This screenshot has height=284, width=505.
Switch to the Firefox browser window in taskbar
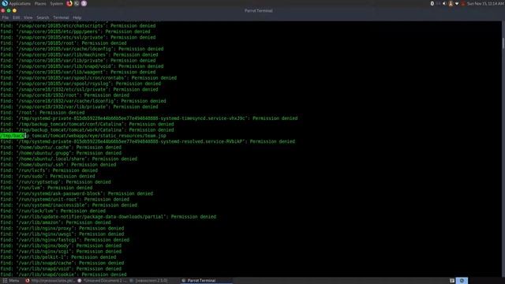50,281
